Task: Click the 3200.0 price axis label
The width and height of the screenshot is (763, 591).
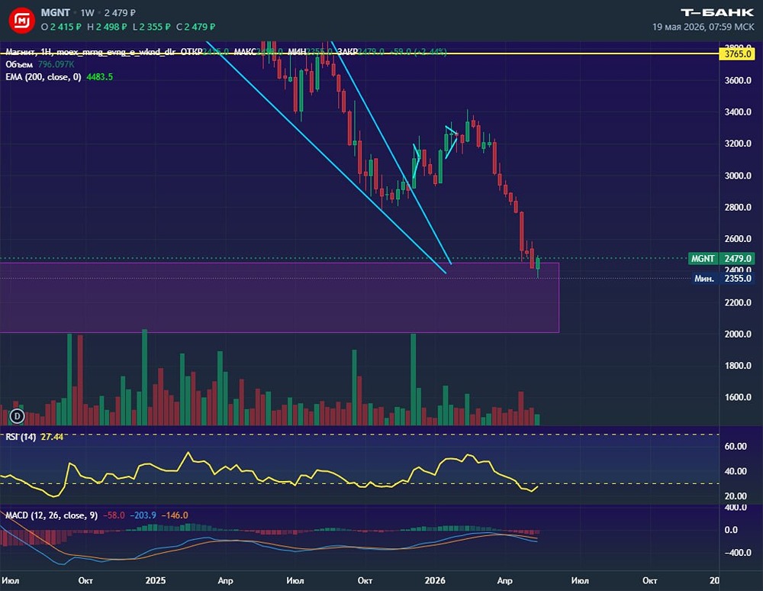Action: coord(738,144)
